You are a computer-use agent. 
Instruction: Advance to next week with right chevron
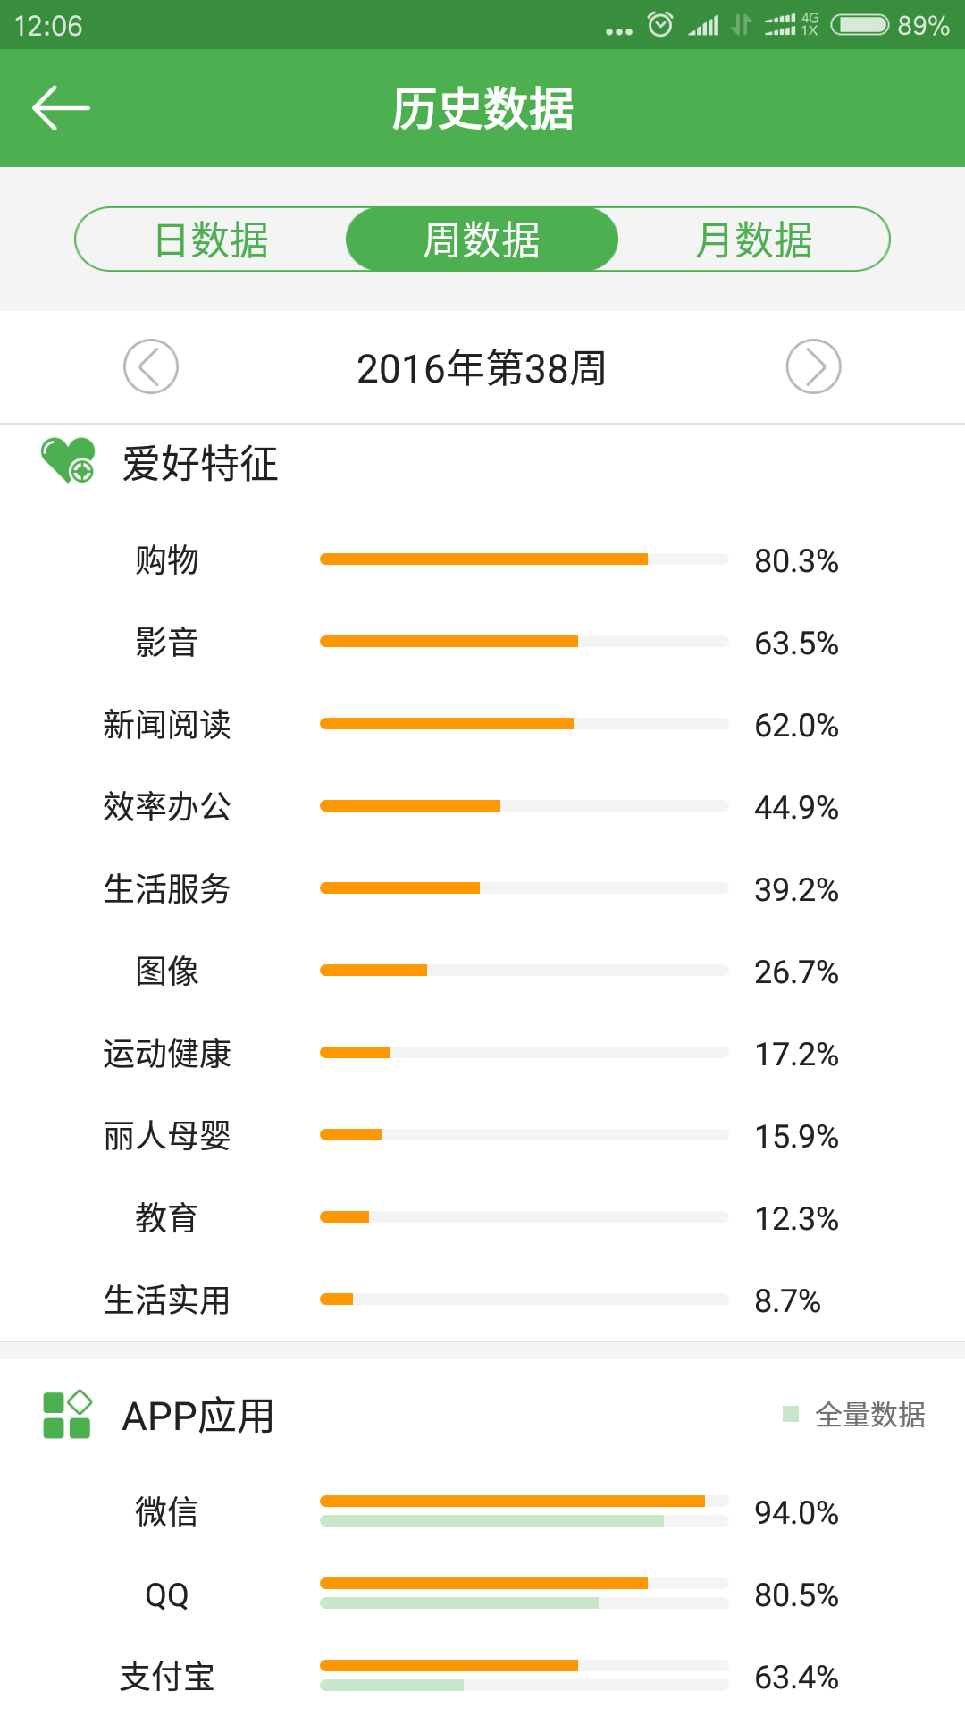(813, 366)
